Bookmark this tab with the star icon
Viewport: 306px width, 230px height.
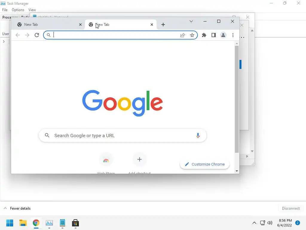tap(192, 35)
